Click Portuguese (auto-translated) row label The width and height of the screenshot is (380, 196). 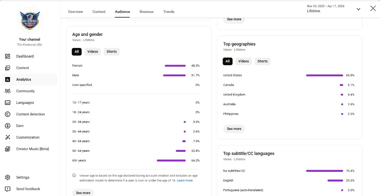(x=243, y=190)
